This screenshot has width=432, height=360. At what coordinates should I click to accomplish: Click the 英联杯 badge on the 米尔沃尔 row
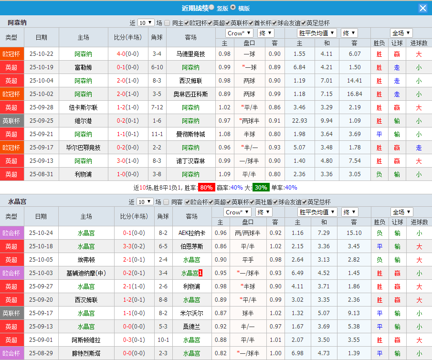11,314
